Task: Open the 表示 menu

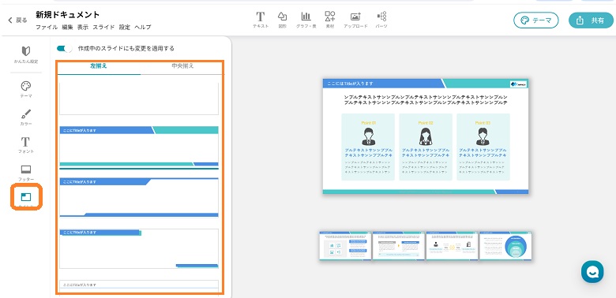Action: click(82, 28)
